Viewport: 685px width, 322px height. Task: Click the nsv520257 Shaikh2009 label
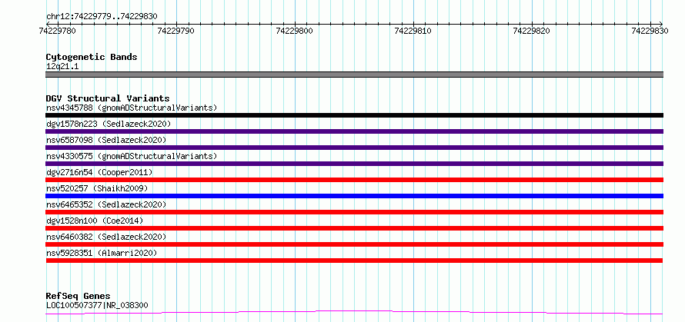tap(97, 188)
